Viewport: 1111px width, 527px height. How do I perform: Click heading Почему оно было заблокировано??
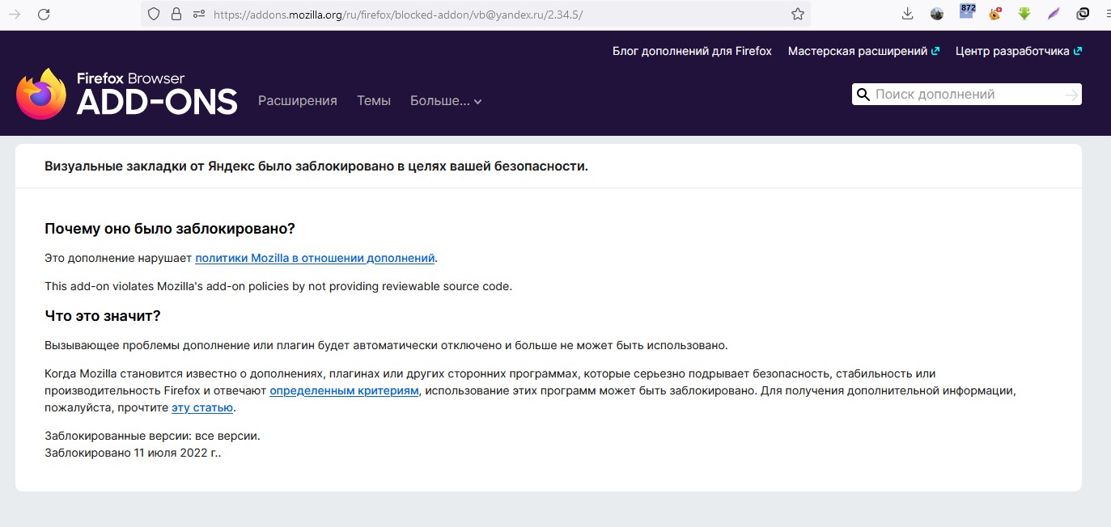[170, 229]
